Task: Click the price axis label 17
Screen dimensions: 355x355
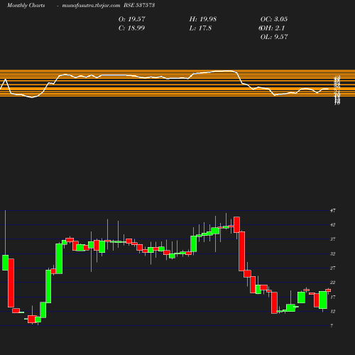Action: (333, 297)
